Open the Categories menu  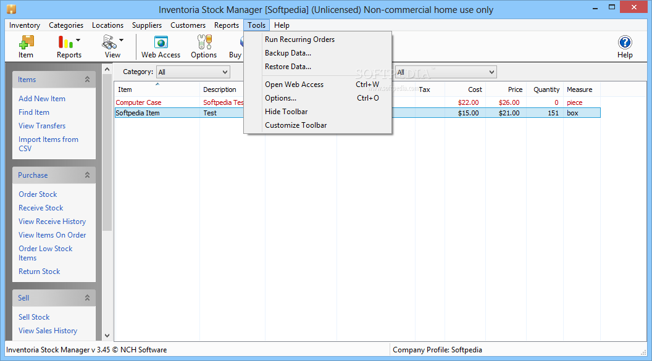(66, 25)
